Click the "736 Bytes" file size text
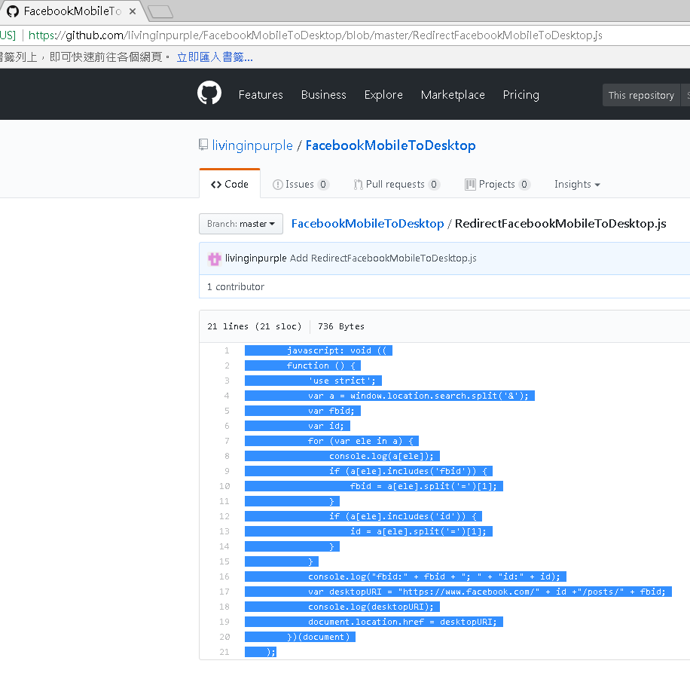The width and height of the screenshot is (690, 679). tap(341, 326)
